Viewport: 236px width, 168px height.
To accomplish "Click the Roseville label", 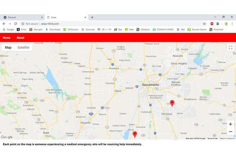I will [x=178, y=56].
